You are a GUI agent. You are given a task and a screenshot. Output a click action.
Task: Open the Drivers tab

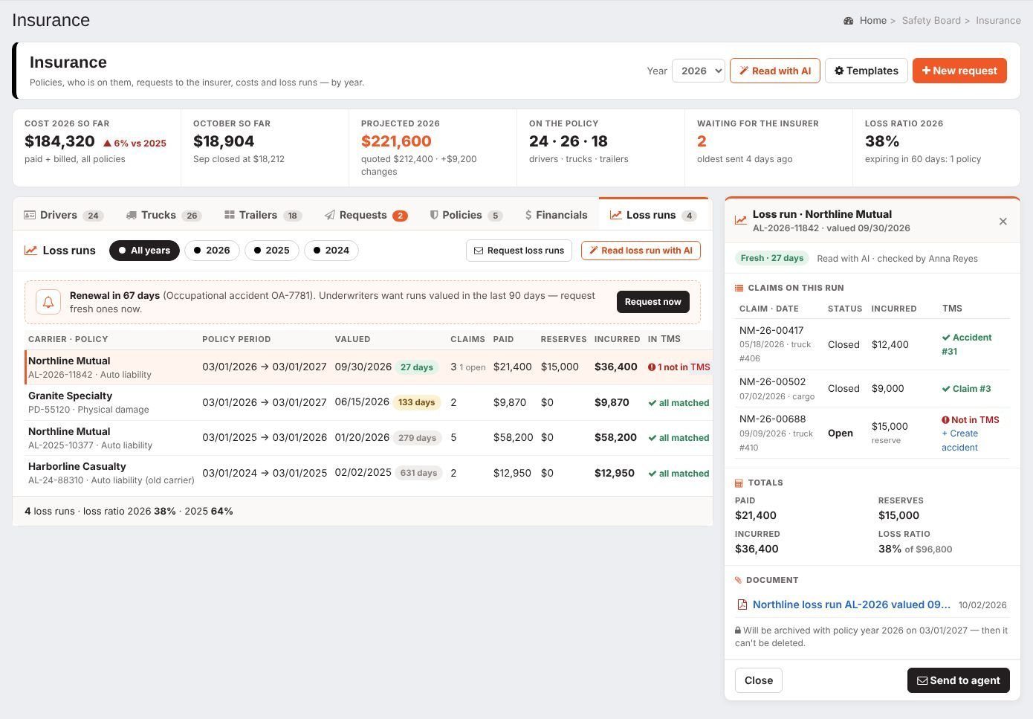[63, 215]
